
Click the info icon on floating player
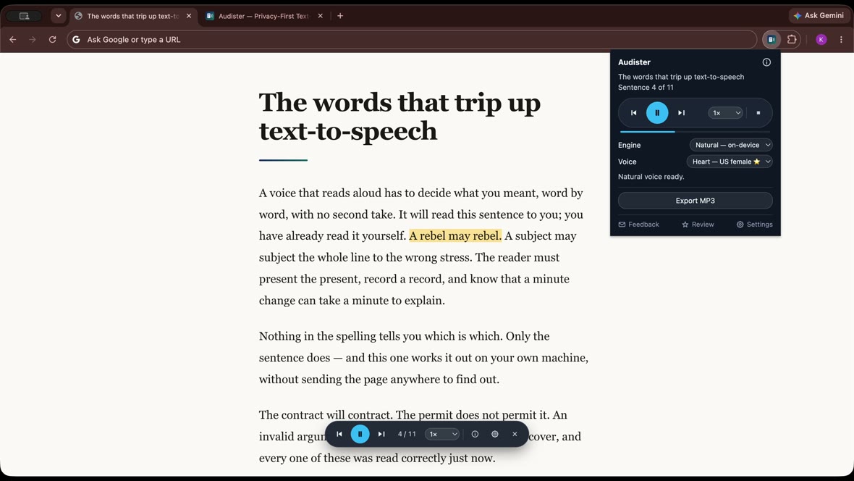click(x=475, y=434)
